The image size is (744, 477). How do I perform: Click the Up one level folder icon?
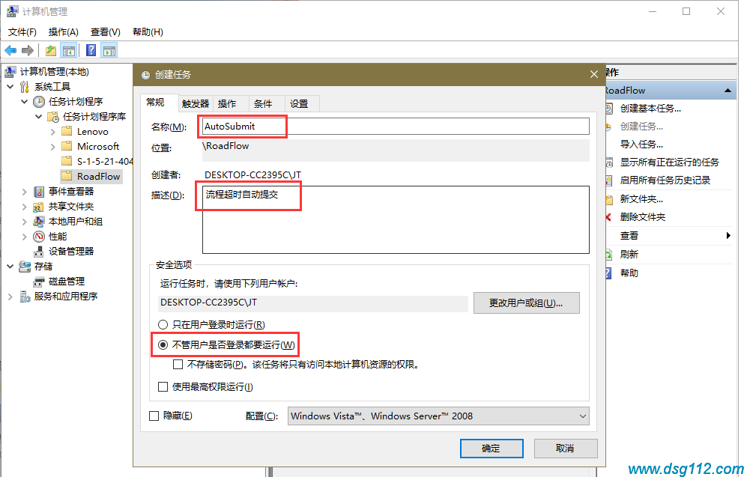[x=51, y=50]
